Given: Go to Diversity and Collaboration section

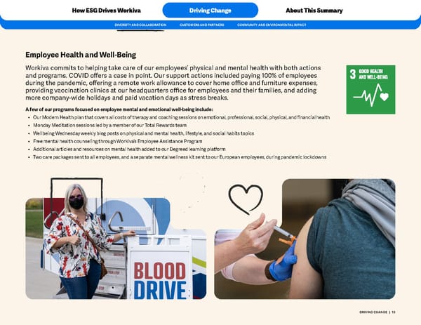Looking at the screenshot, I should (140, 25).
